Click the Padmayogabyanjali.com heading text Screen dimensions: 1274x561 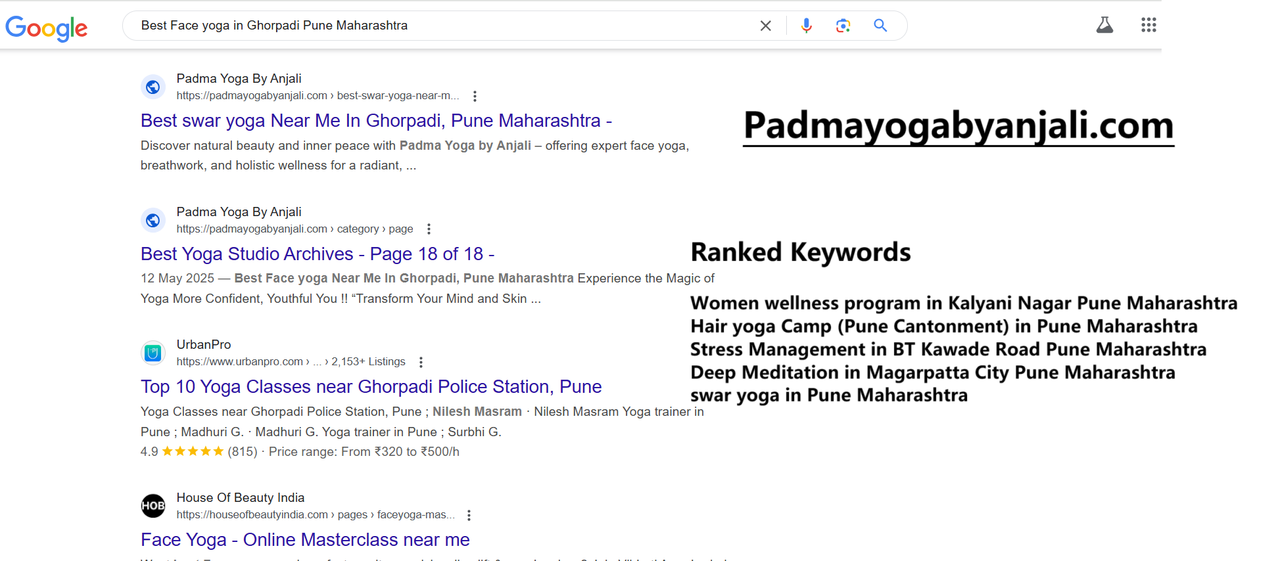pos(958,125)
